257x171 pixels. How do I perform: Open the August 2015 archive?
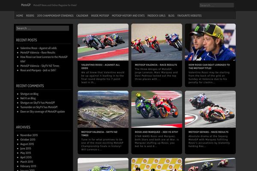click(27, 144)
